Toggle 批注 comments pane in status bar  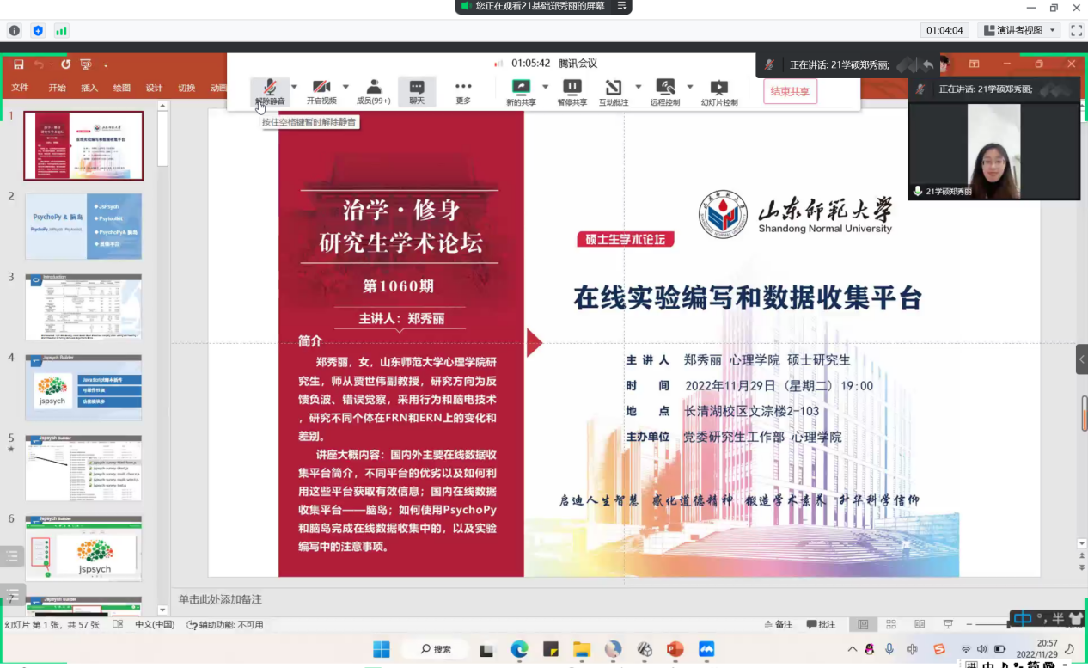pos(822,625)
